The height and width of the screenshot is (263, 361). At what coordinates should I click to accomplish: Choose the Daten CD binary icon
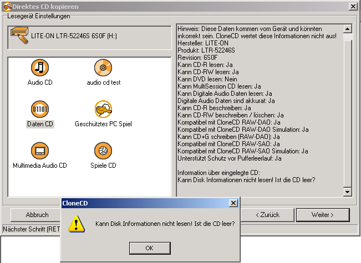40,109
